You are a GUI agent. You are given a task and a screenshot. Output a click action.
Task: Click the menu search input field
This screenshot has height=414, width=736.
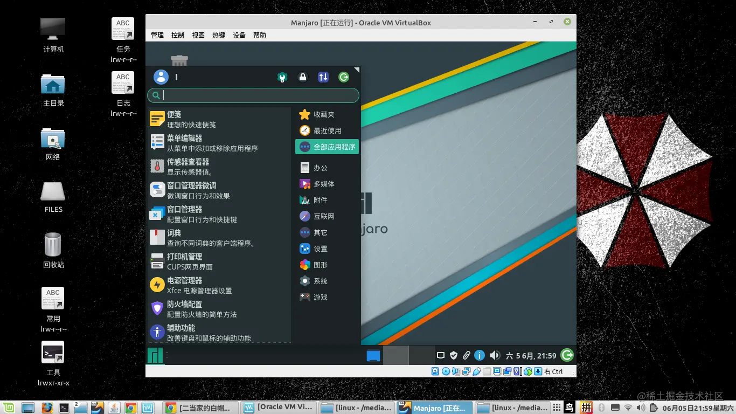click(253, 95)
